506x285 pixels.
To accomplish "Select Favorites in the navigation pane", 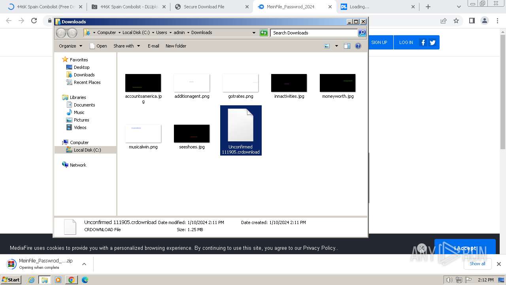I will pos(79,60).
